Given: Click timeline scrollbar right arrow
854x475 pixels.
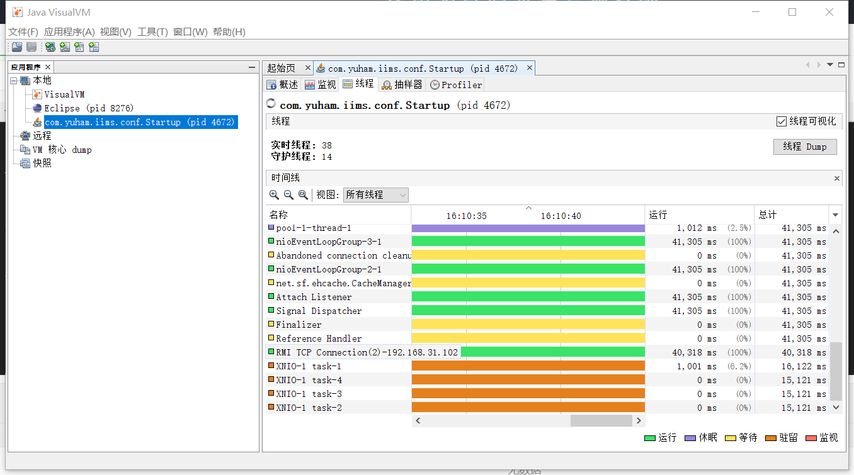Looking at the screenshot, I should click(x=639, y=420).
